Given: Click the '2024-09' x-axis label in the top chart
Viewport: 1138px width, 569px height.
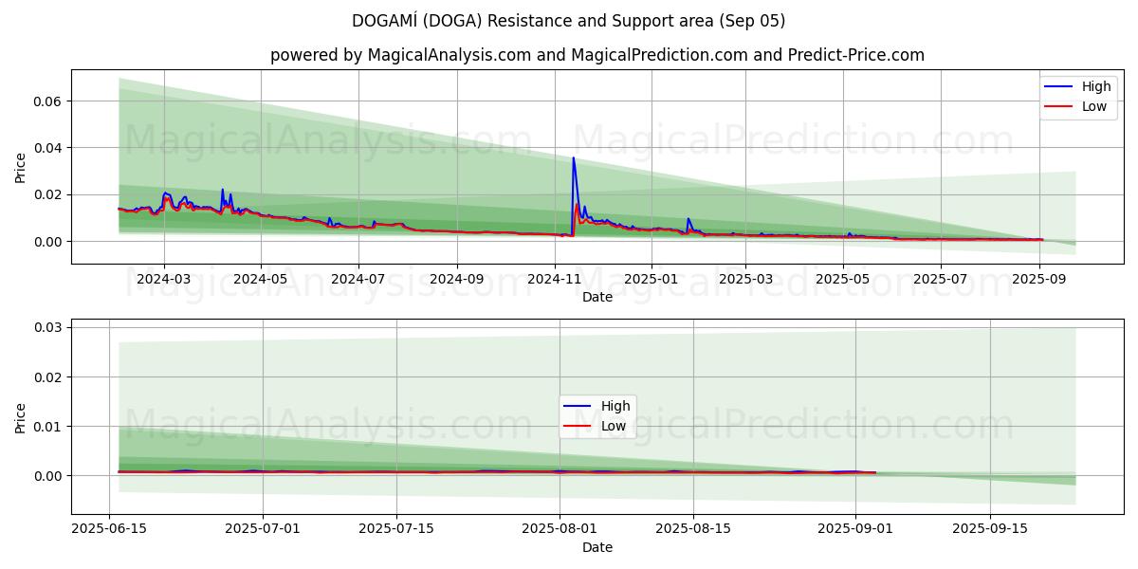Looking at the screenshot, I should pos(456,279).
